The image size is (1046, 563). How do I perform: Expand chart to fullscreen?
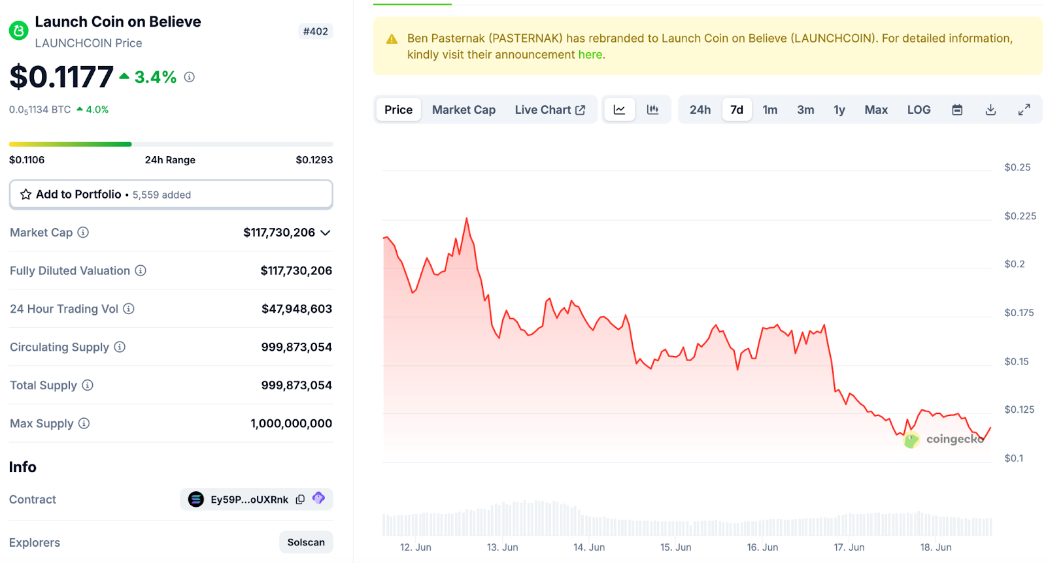[1024, 110]
